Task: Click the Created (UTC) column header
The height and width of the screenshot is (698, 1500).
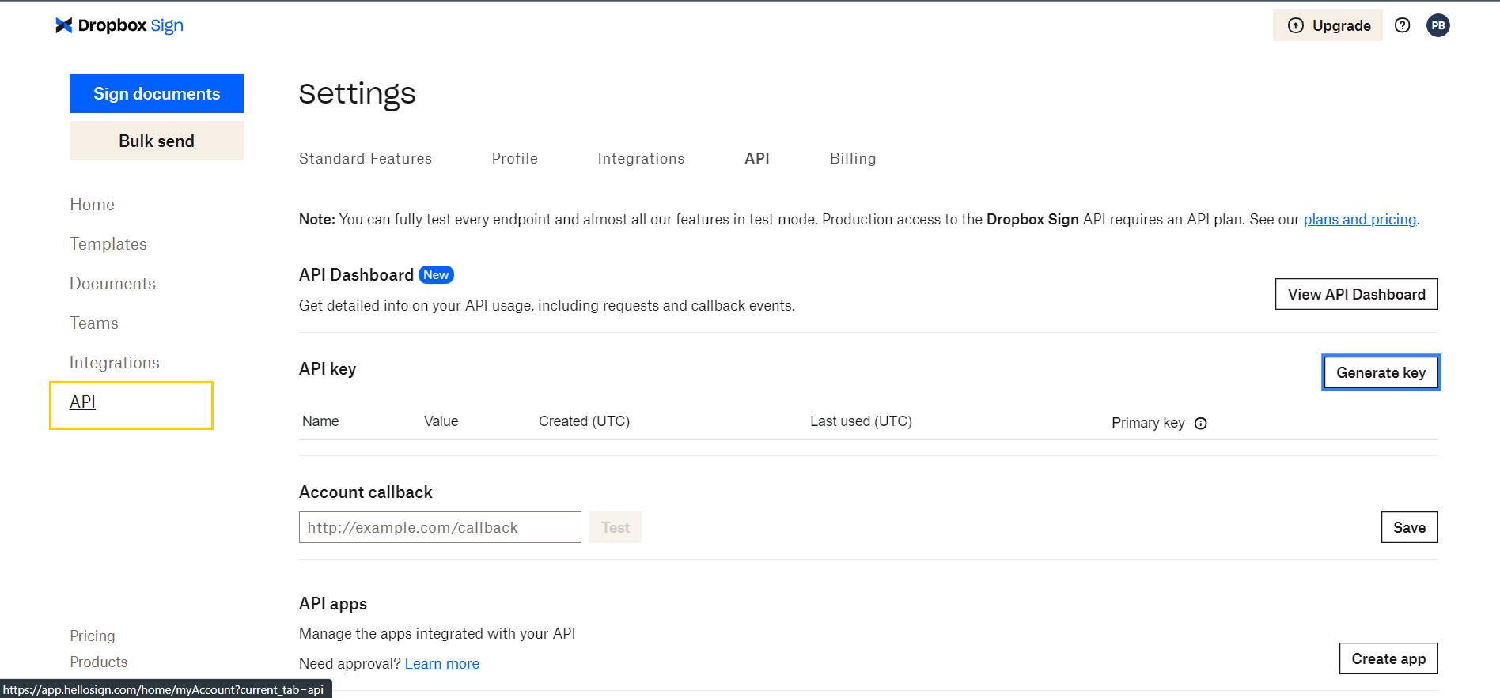Action: coord(585,421)
